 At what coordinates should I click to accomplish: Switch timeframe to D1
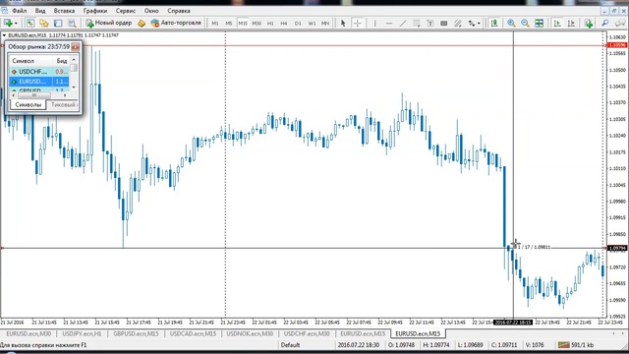click(298, 24)
